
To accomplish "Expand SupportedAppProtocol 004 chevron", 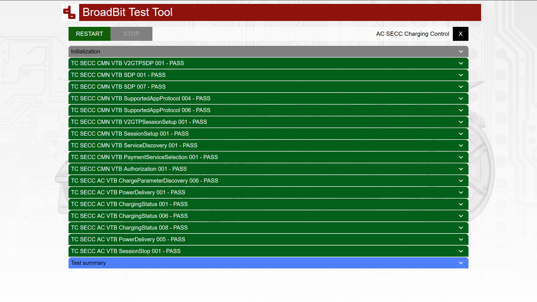I will coord(461,98).
